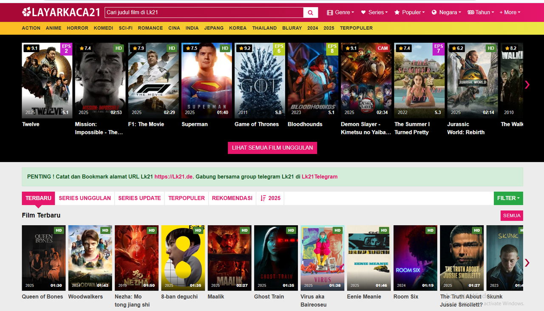Switch to SERIES UNGGULAN tab
The width and height of the screenshot is (544, 311).
click(x=85, y=198)
